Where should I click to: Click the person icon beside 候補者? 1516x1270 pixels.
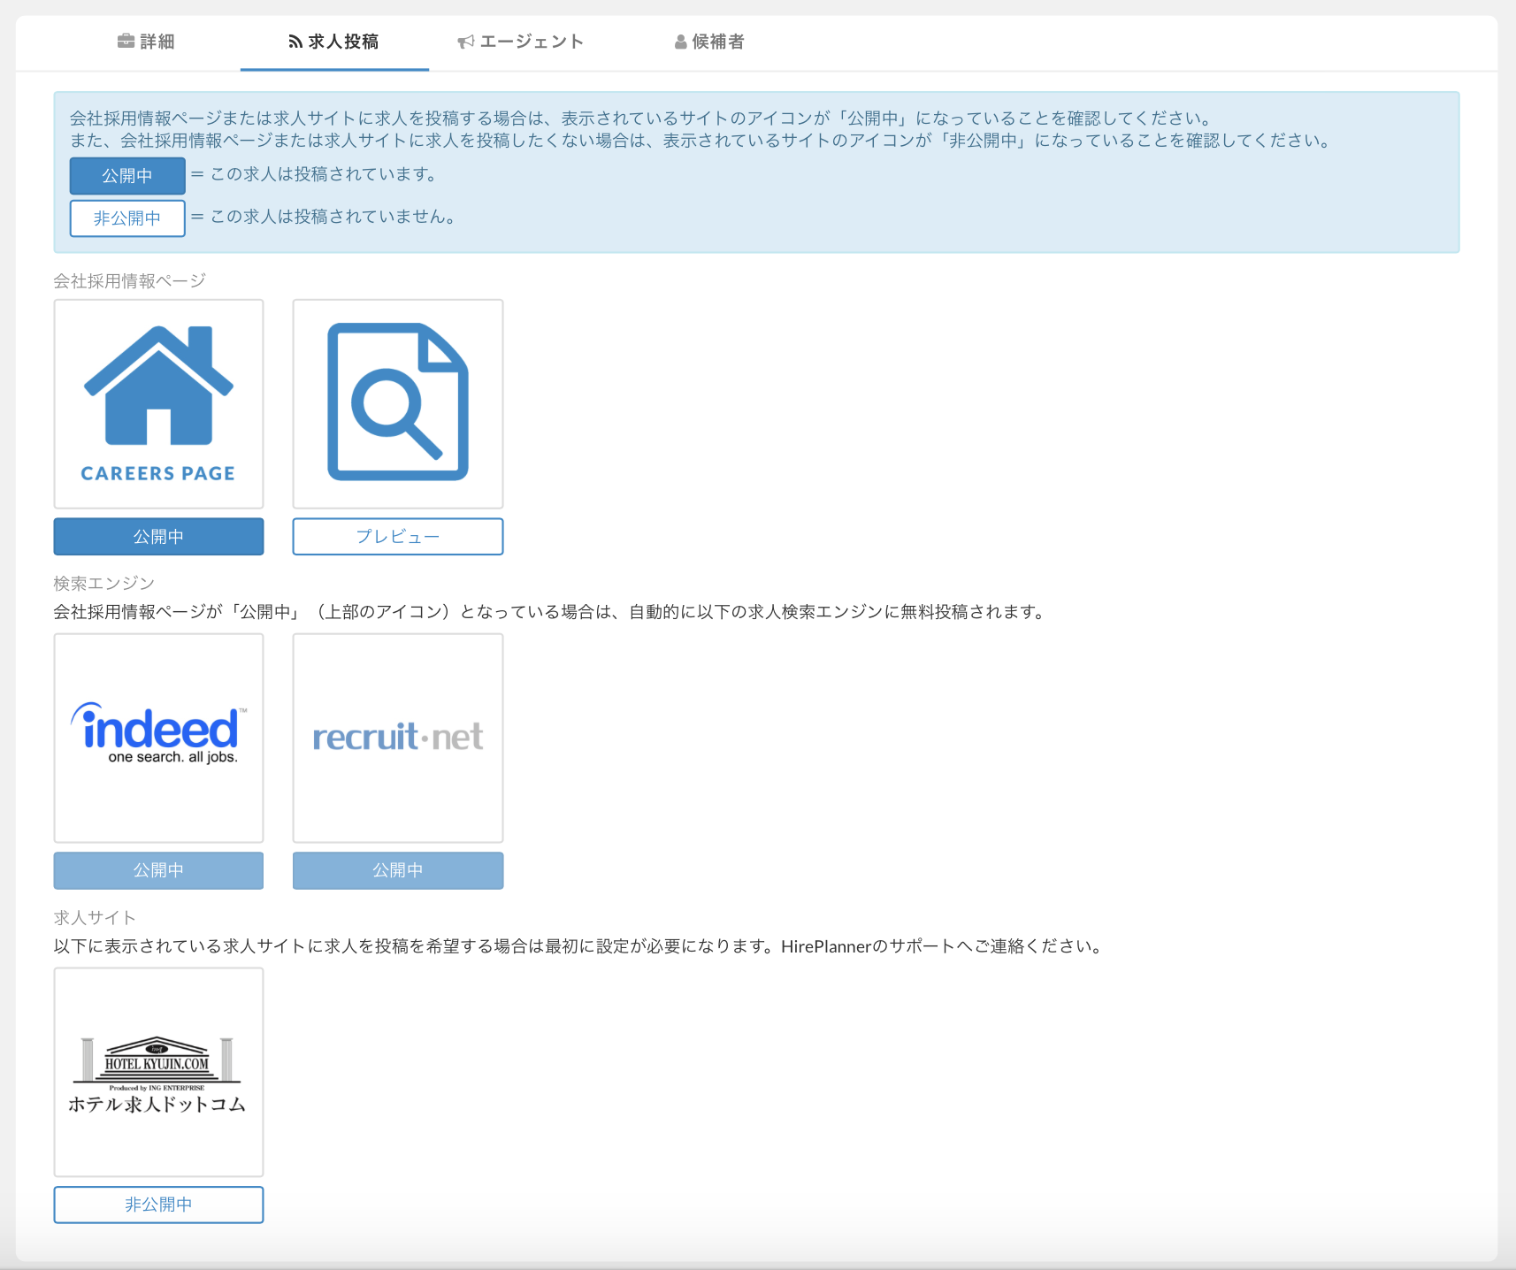680,42
